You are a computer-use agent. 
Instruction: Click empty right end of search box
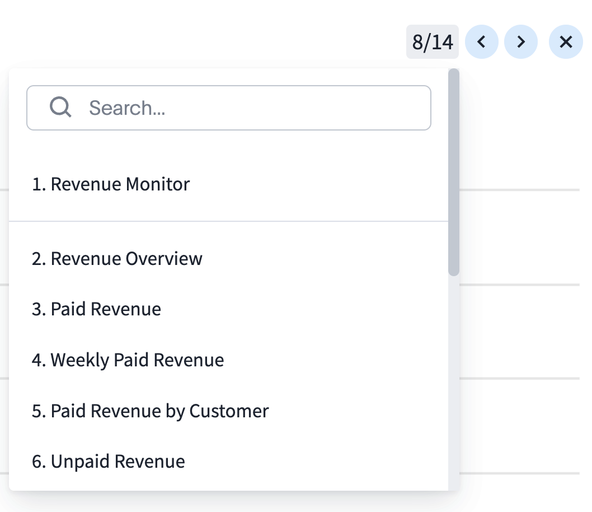[392, 108]
